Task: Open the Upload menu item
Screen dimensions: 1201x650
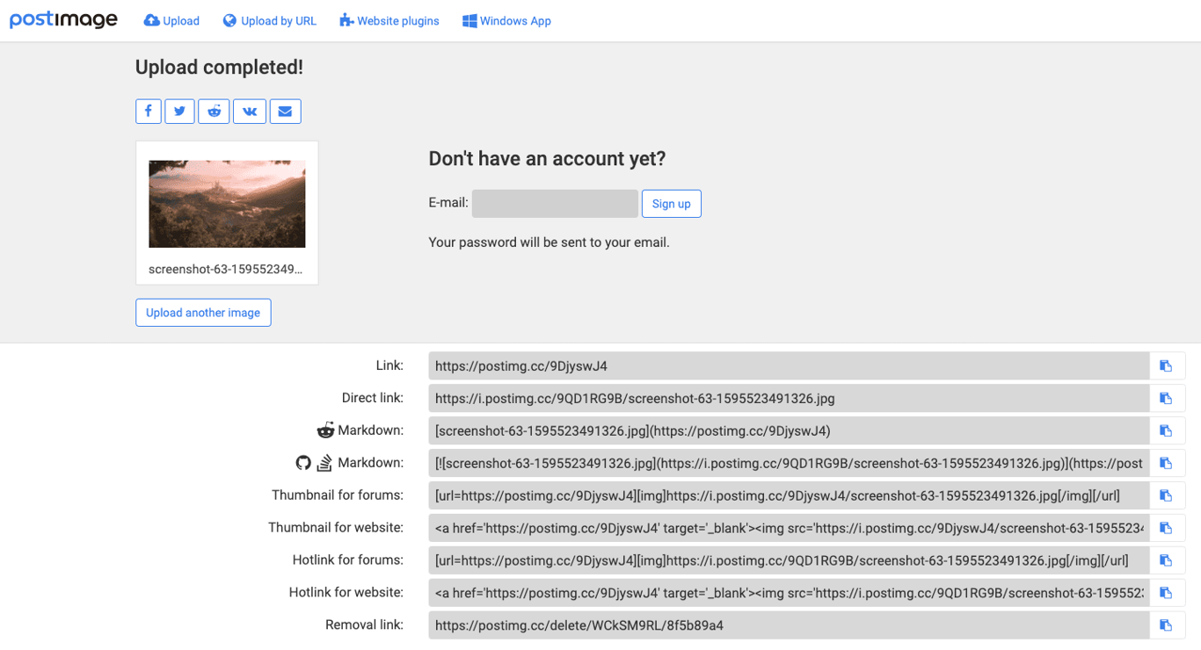Action: 171,21
